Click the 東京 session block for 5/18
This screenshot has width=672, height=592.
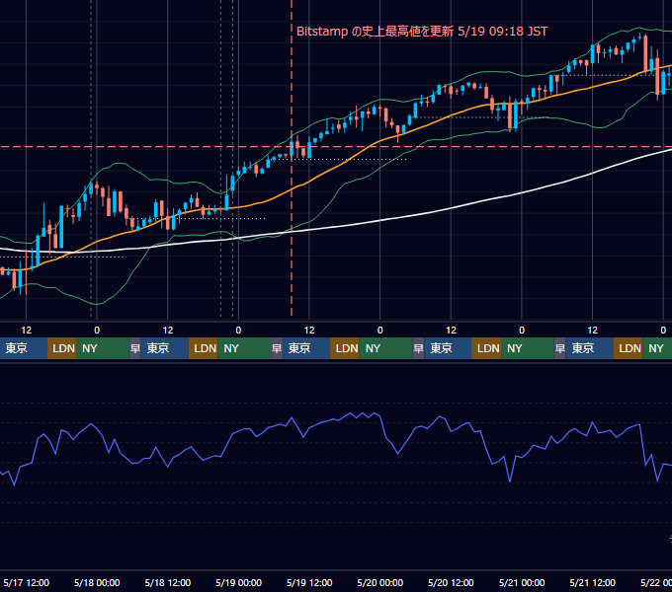165,348
